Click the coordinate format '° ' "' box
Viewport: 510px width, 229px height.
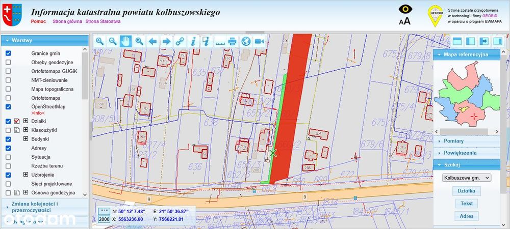(104, 211)
